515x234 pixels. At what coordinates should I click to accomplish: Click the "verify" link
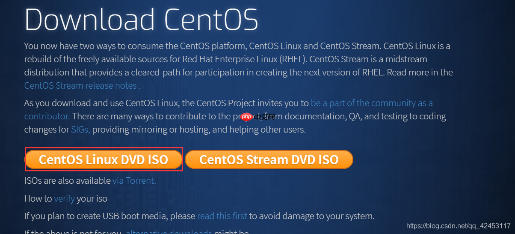[65, 199]
